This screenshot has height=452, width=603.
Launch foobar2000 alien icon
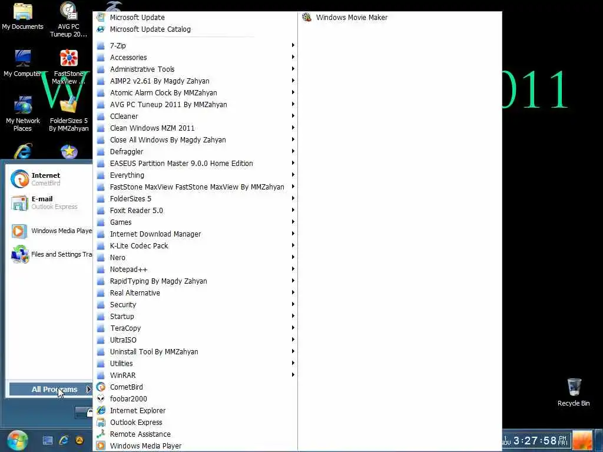(x=101, y=399)
